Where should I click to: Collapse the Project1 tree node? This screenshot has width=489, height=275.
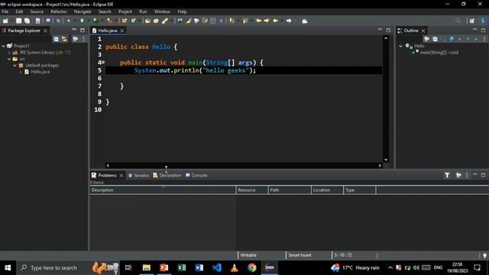(x=3, y=46)
